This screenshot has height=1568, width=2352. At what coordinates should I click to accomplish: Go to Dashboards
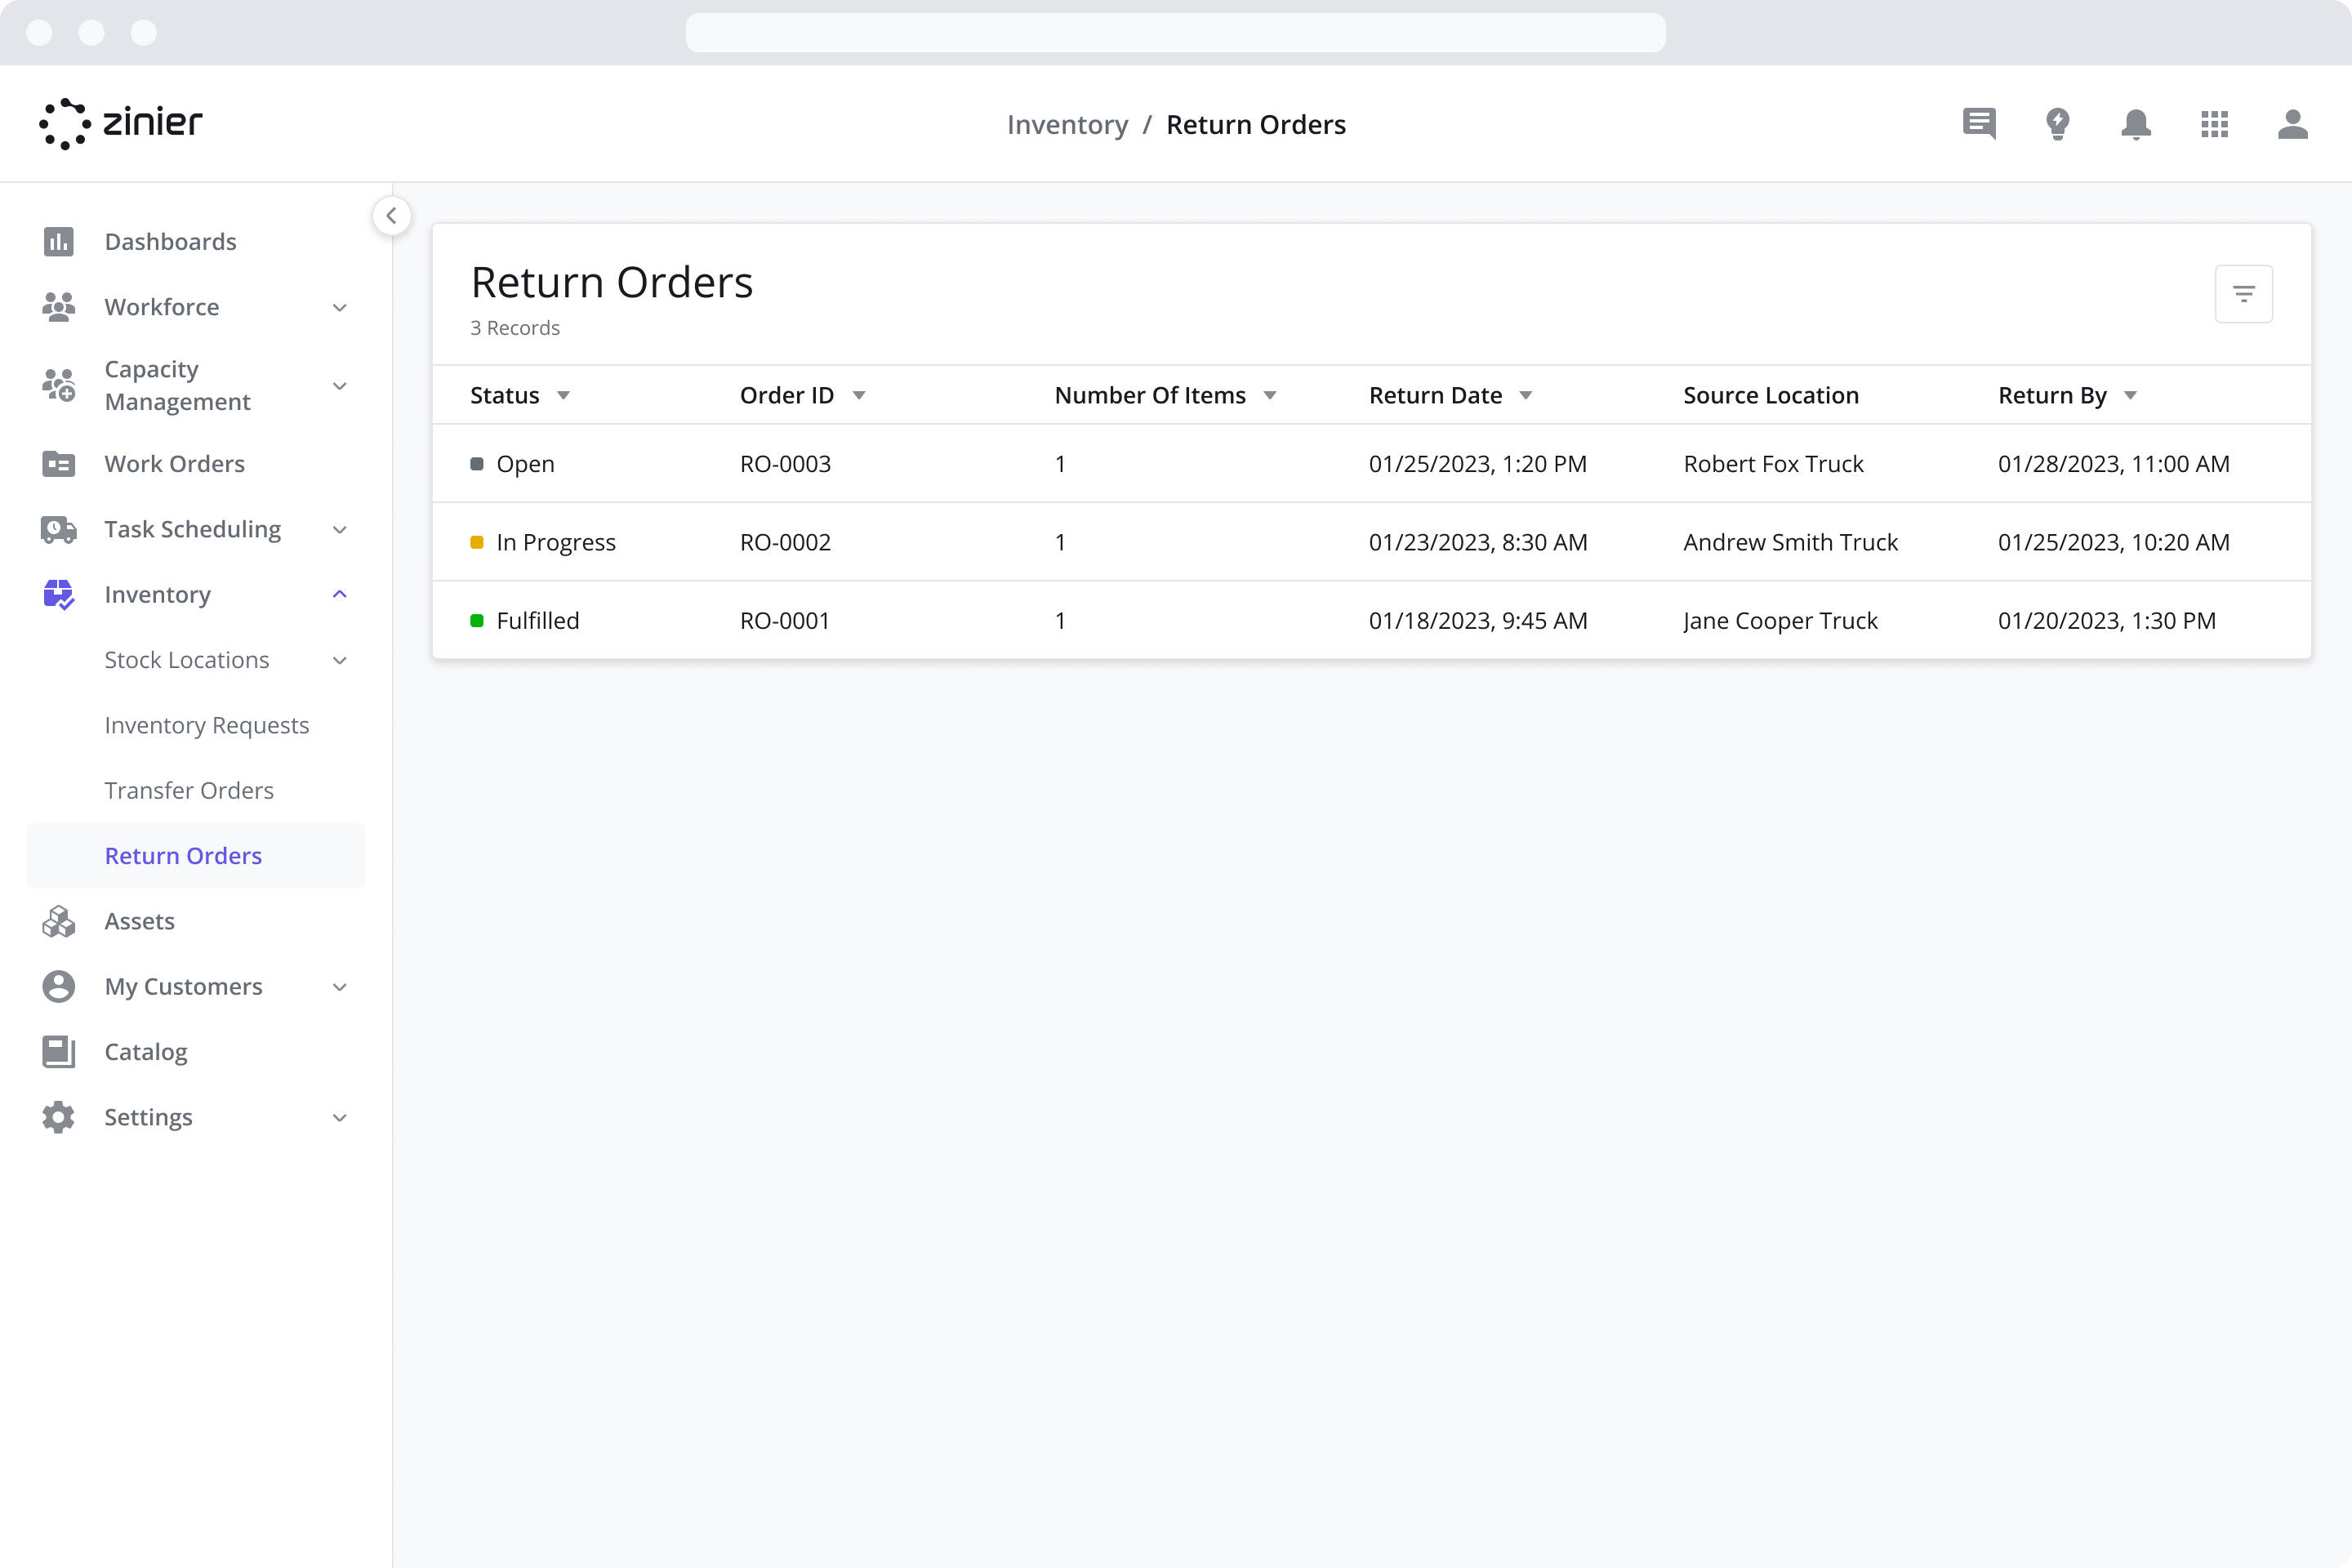click(x=170, y=241)
